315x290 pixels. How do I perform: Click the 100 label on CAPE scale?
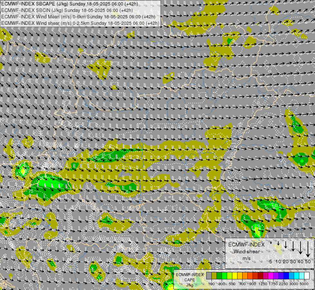(211, 284)
